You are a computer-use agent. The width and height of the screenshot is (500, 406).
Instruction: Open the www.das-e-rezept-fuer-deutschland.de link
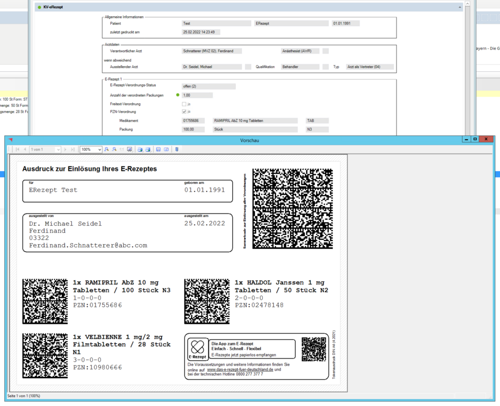[x=240, y=369]
